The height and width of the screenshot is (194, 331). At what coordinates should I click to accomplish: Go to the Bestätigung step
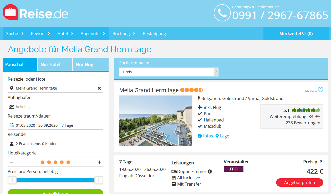154,34
